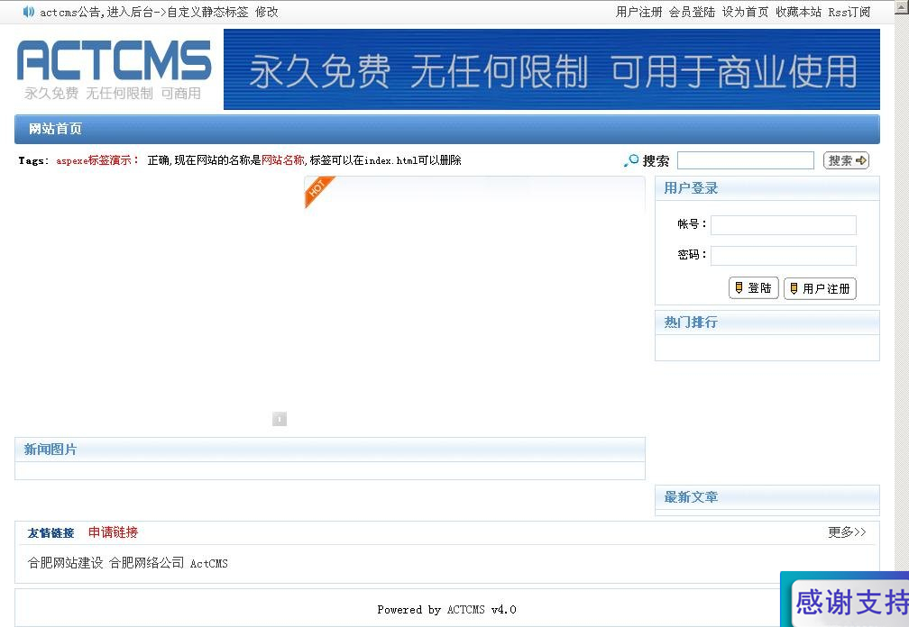This screenshot has height=627, width=909.
Task: Open ActCMS friend link
Action: 209,563
